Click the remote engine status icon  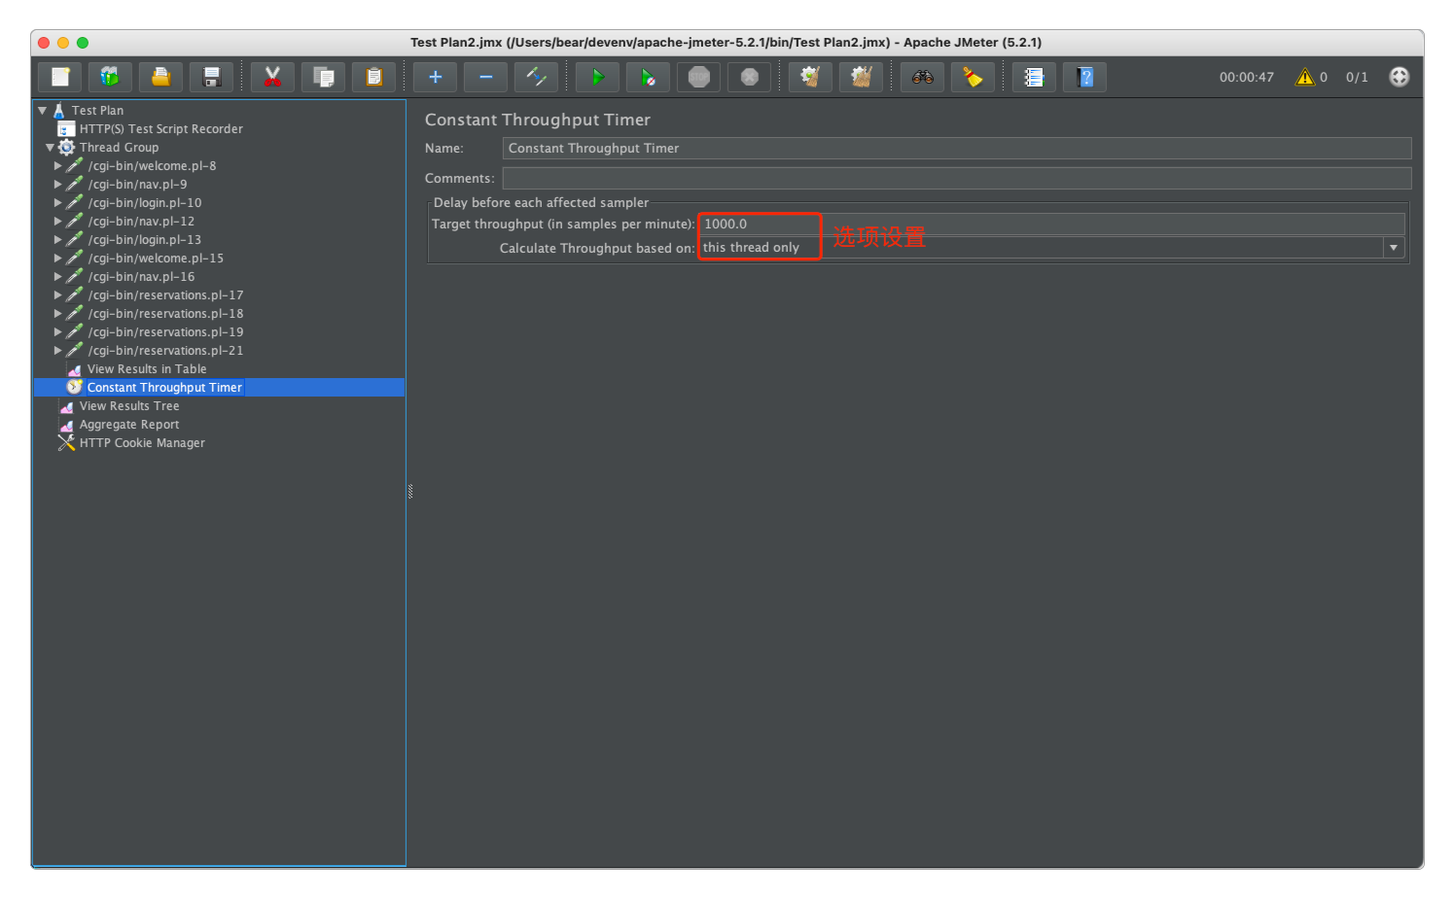tap(1400, 77)
